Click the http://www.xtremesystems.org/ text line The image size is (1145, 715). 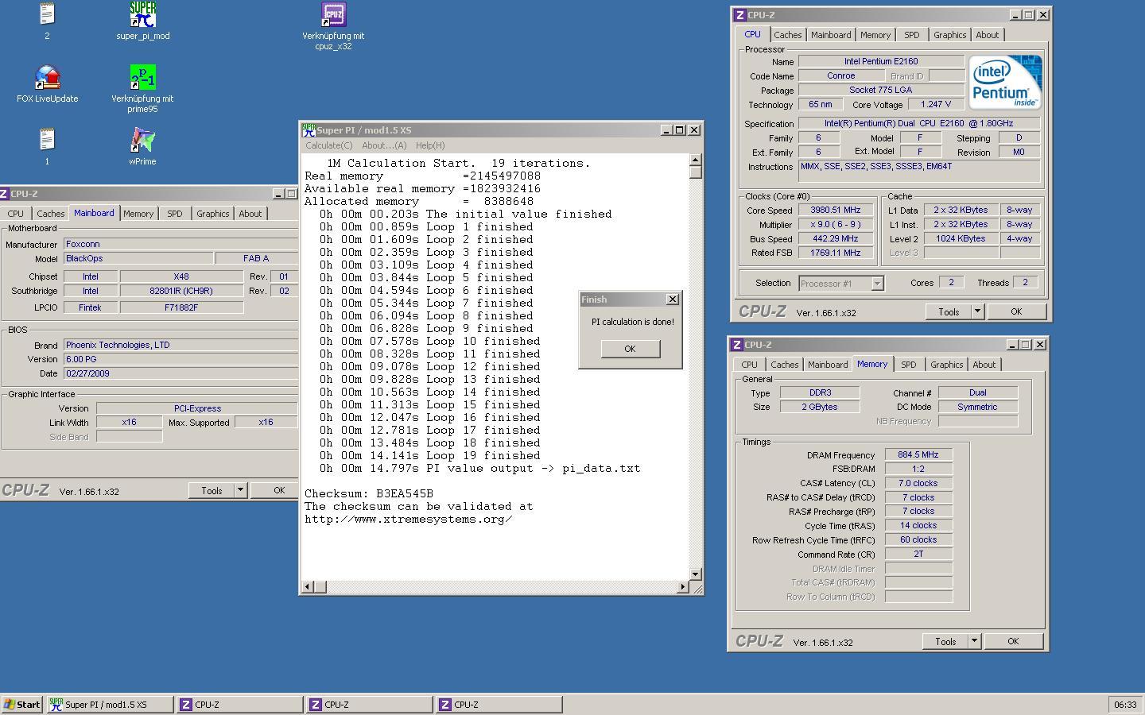[409, 520]
